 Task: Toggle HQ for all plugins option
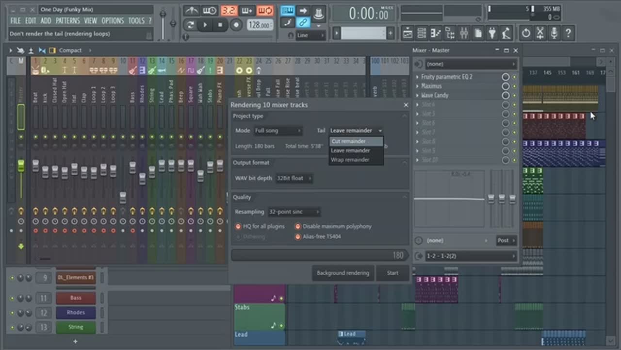238,226
